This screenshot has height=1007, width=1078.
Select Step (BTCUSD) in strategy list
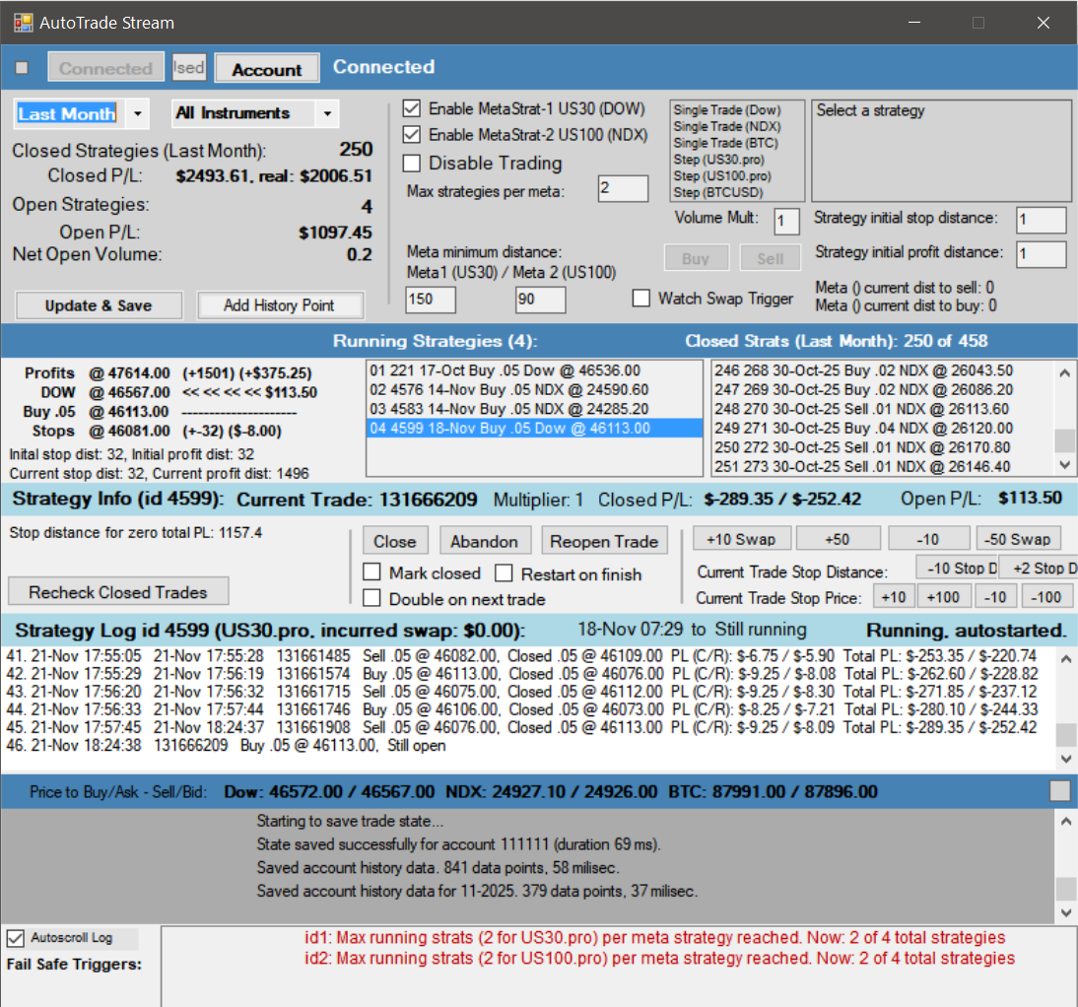point(717,192)
